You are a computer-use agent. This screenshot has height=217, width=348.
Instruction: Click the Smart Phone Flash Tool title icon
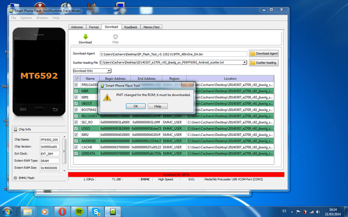click(11, 11)
